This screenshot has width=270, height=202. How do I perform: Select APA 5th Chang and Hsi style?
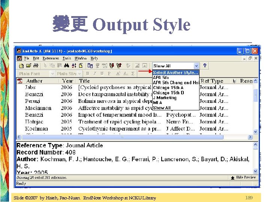point(176,83)
